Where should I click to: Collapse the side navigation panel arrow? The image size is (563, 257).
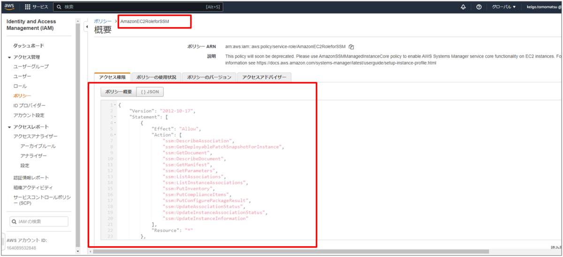86,27
